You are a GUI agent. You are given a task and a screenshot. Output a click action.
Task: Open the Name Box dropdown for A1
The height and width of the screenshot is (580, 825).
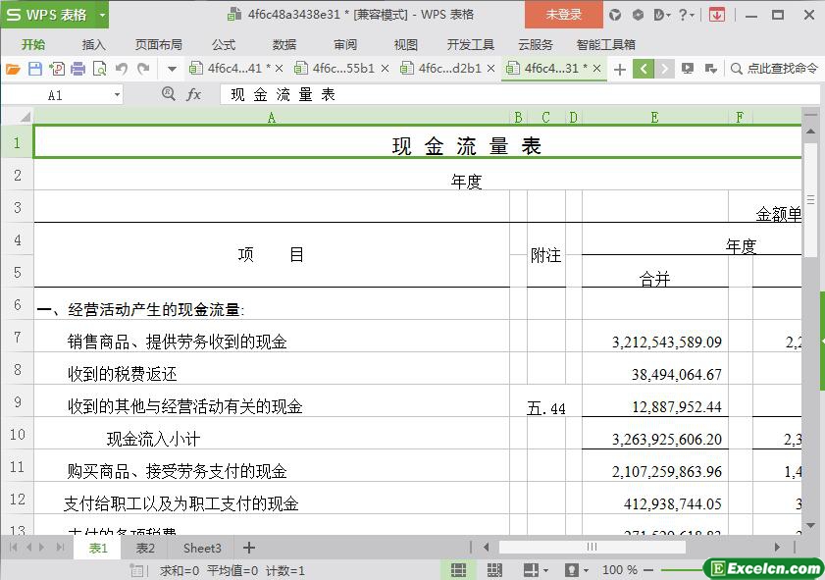click(117, 95)
